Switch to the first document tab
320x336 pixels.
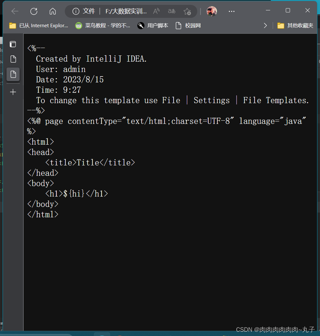pyautogui.click(x=13, y=59)
